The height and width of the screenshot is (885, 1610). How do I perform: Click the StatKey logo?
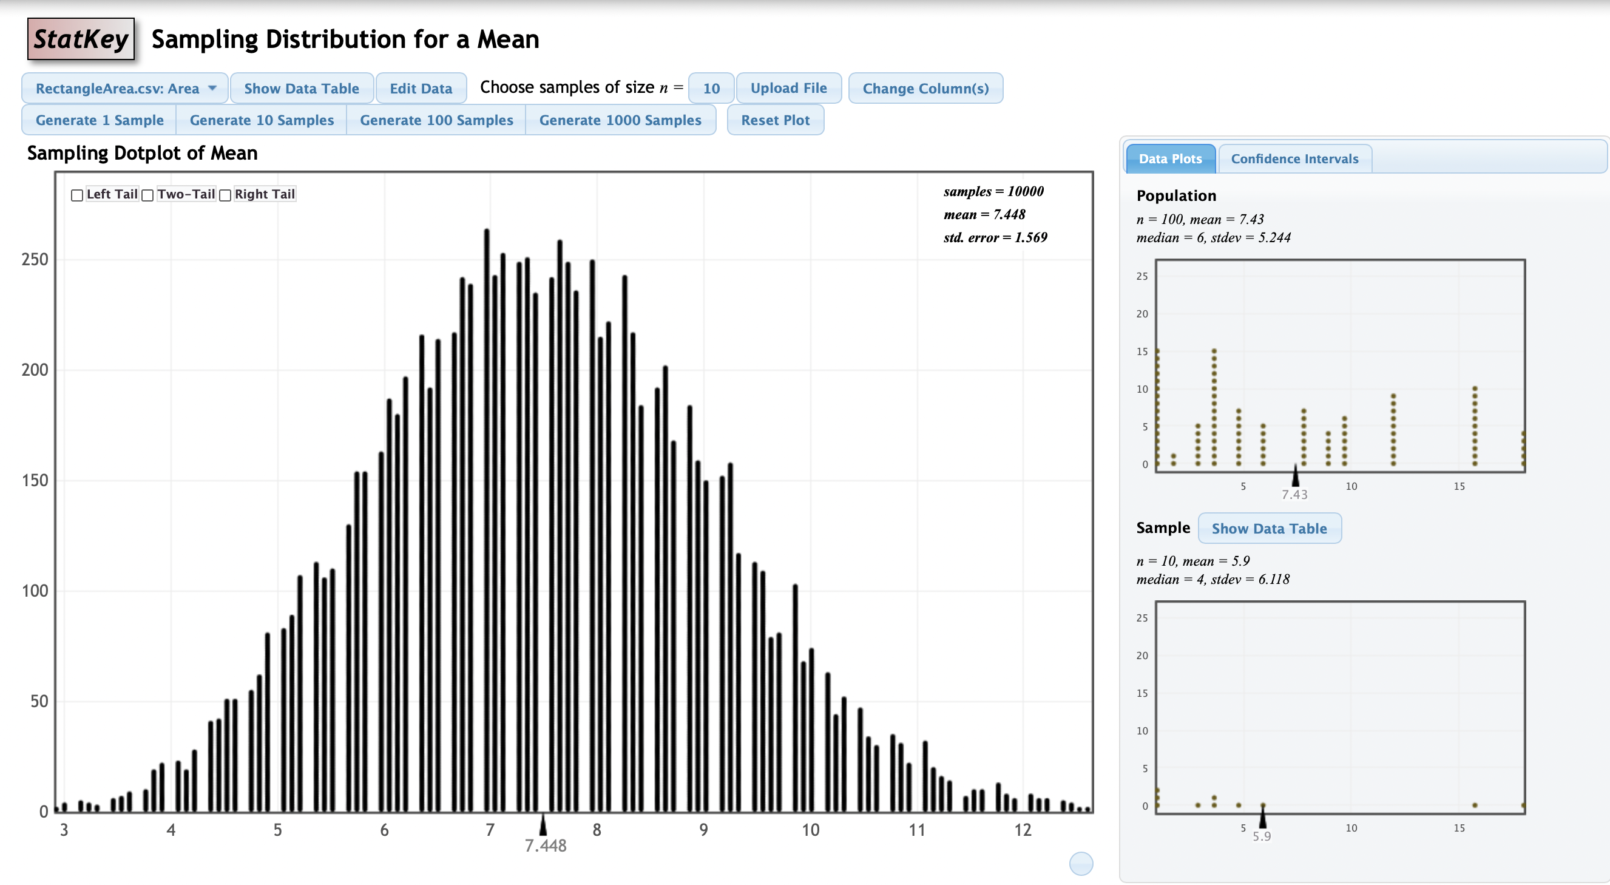tap(81, 39)
